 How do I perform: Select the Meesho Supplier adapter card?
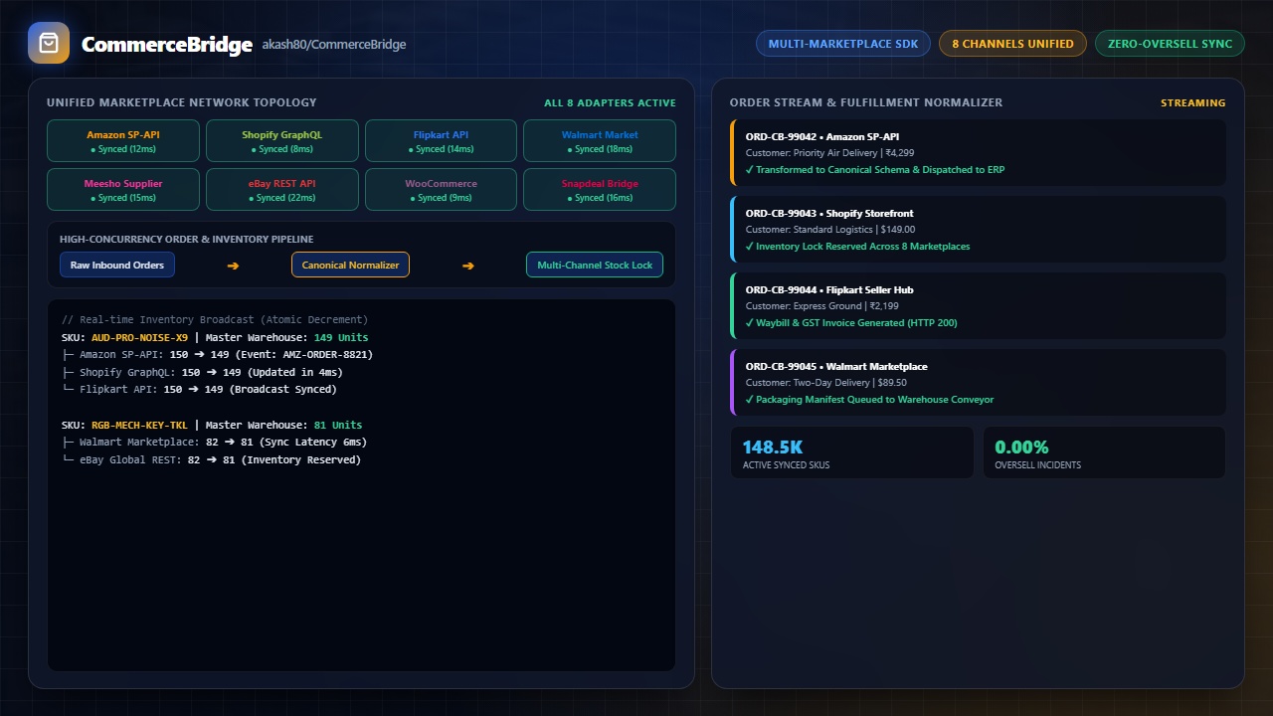(x=123, y=190)
